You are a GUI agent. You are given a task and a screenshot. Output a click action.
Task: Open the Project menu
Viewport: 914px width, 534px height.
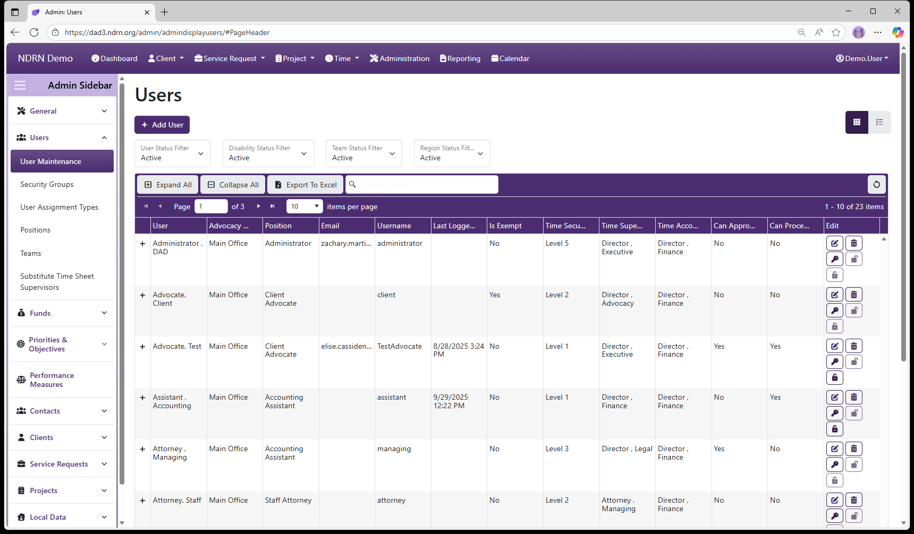pyautogui.click(x=295, y=58)
